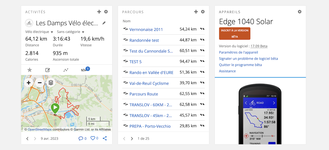Click the gear shoe icon with badge
This screenshot has height=150, width=329.
pyautogui.click(x=85, y=70)
